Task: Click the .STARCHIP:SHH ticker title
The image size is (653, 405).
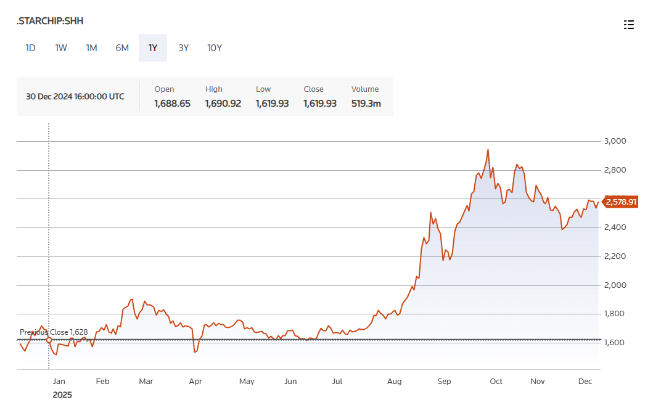Action: pyautogui.click(x=50, y=21)
